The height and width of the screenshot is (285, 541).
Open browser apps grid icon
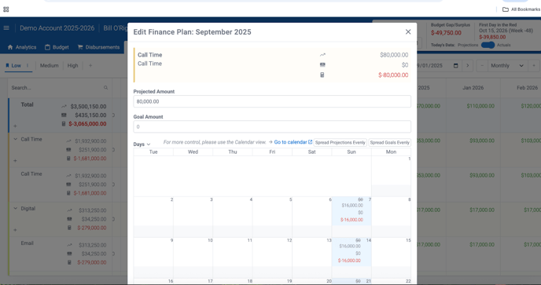pyautogui.click(x=6, y=9)
